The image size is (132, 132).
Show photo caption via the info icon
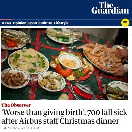coord(124,96)
